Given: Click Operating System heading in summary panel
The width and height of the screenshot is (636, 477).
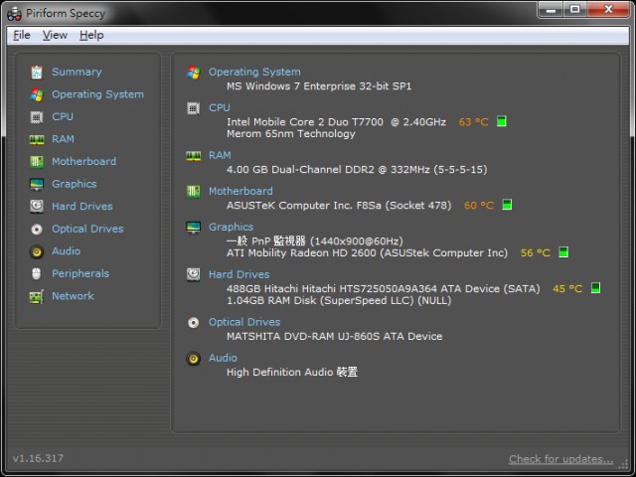Looking at the screenshot, I should tap(254, 73).
